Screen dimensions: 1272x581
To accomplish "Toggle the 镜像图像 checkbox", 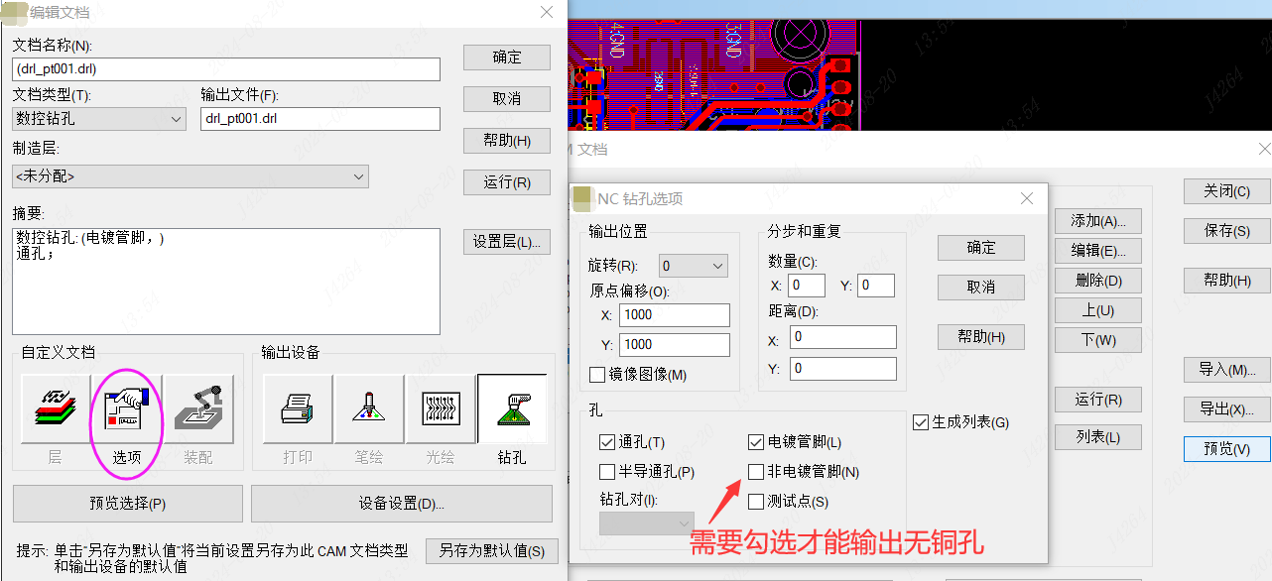I will (597, 375).
